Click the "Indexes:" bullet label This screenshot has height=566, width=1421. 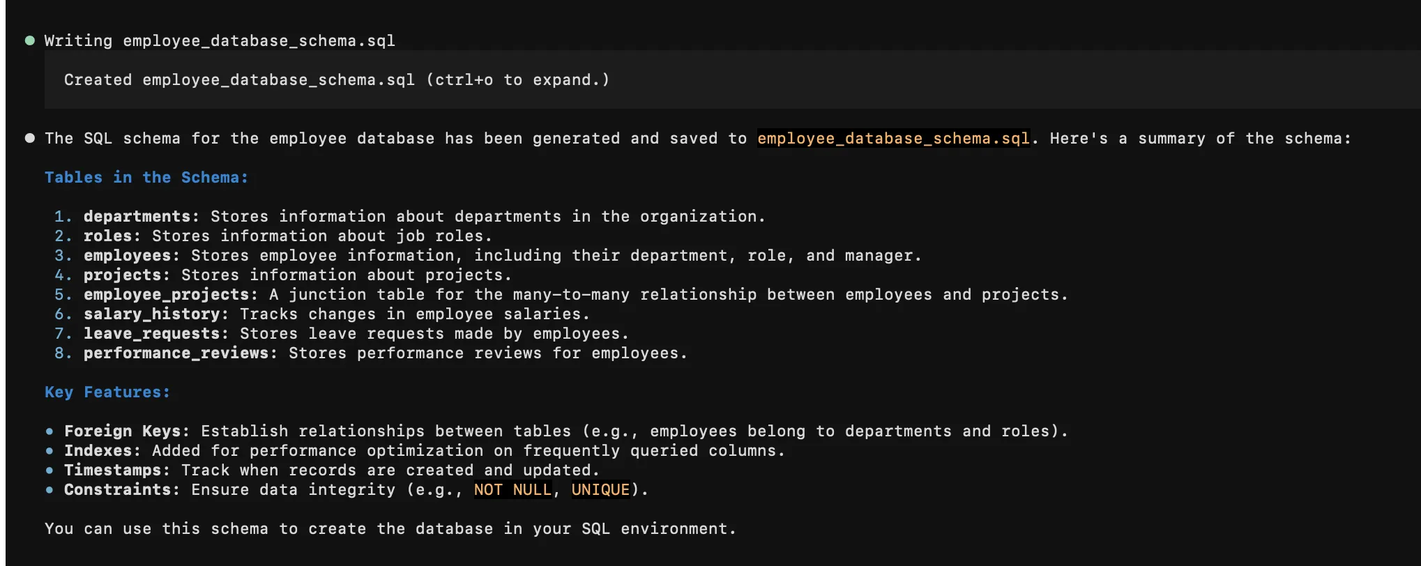102,450
